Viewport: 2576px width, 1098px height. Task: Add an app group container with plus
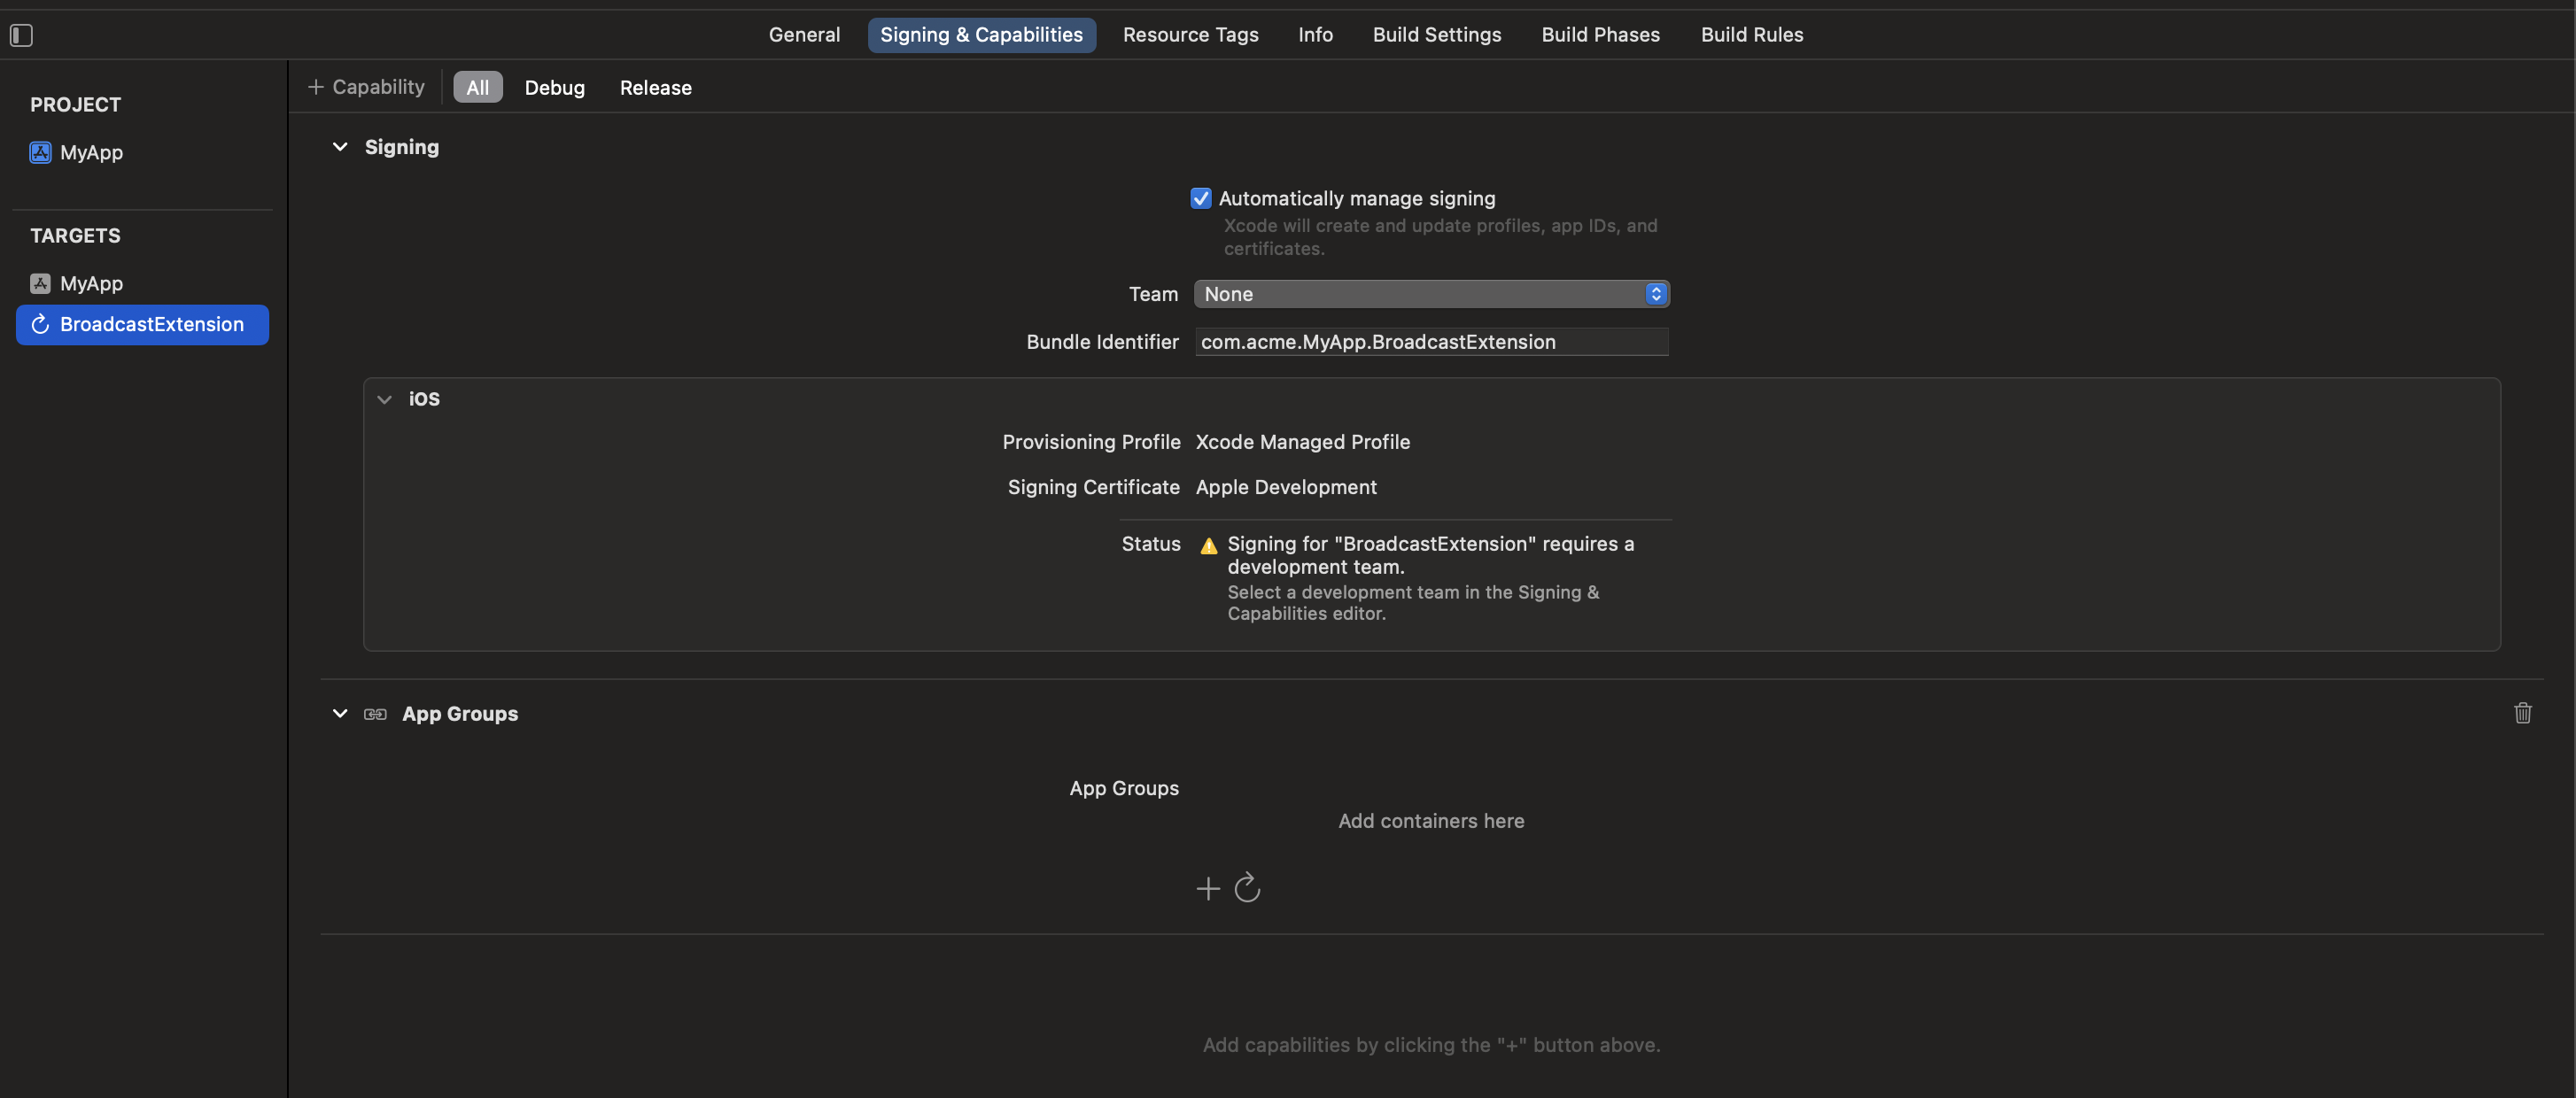(x=1208, y=888)
